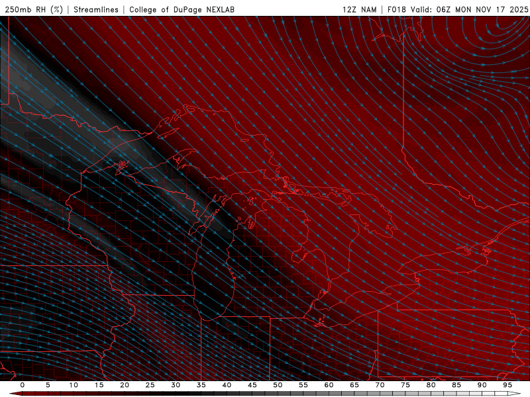Click the '12Z NAM' model label
The height and width of the screenshot is (397, 530).
(360, 9)
